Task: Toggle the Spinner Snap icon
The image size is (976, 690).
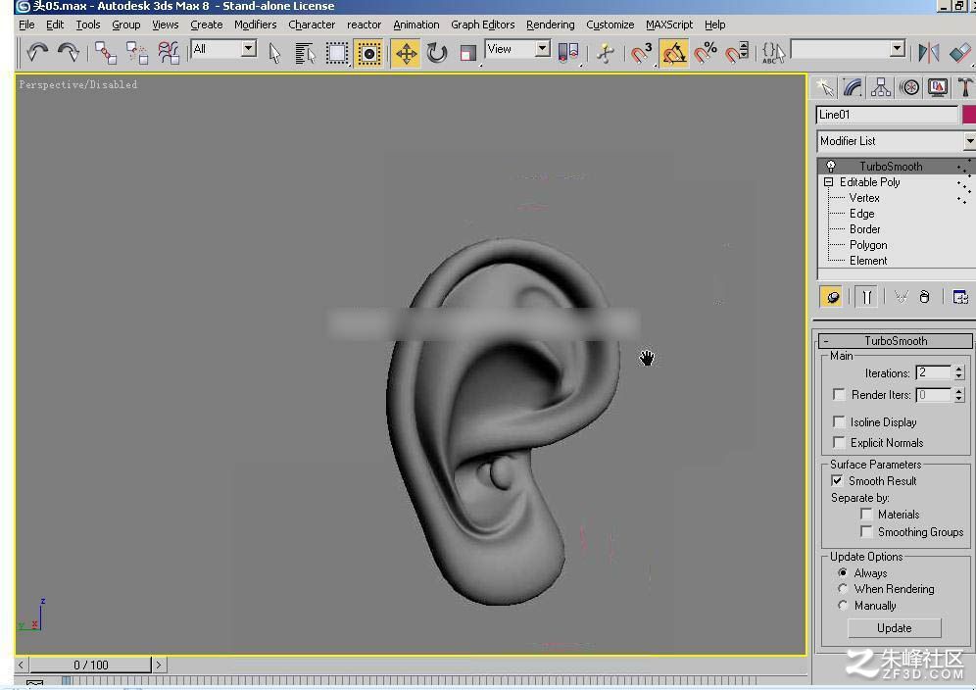Action: [x=737, y=52]
